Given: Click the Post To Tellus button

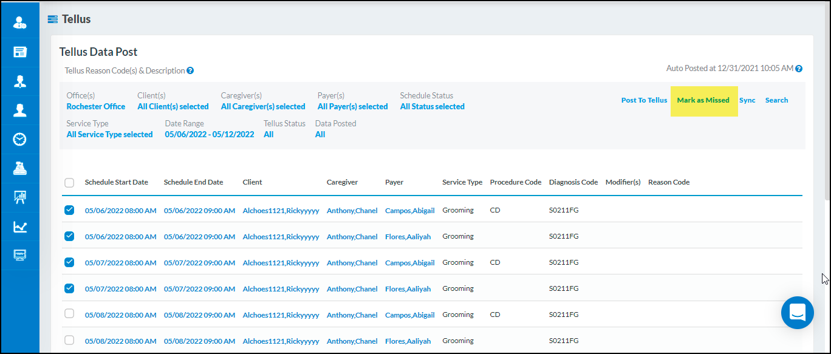Looking at the screenshot, I should tap(644, 100).
